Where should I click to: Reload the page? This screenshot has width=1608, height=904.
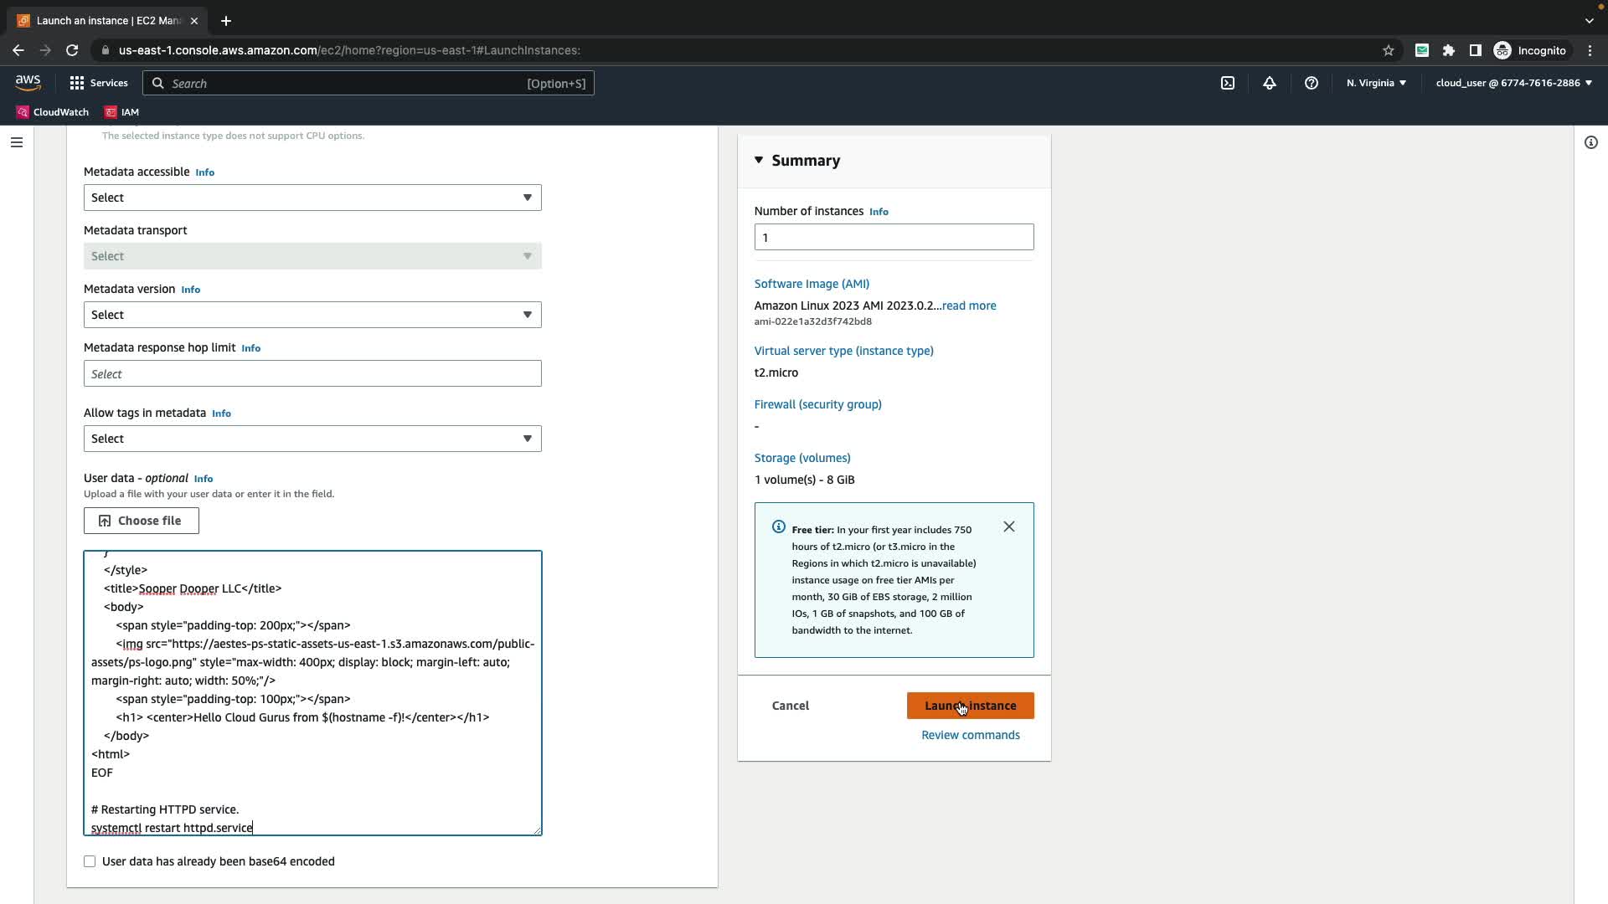coord(72,50)
